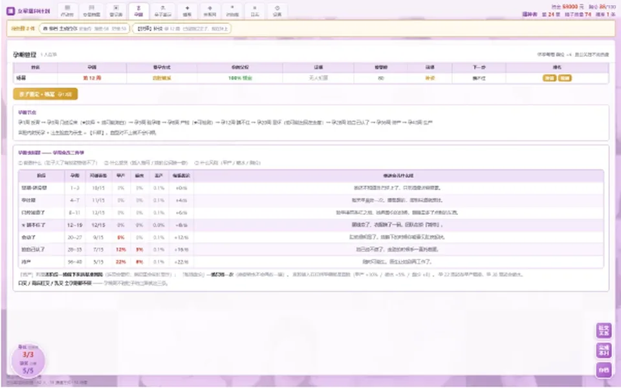The height and width of the screenshot is (388, 621).
Task: Click the "1–3" week range cell
Action: click(x=75, y=188)
